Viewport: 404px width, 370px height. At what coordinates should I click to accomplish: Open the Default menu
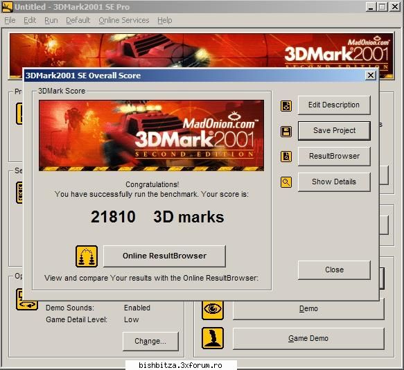(x=78, y=20)
